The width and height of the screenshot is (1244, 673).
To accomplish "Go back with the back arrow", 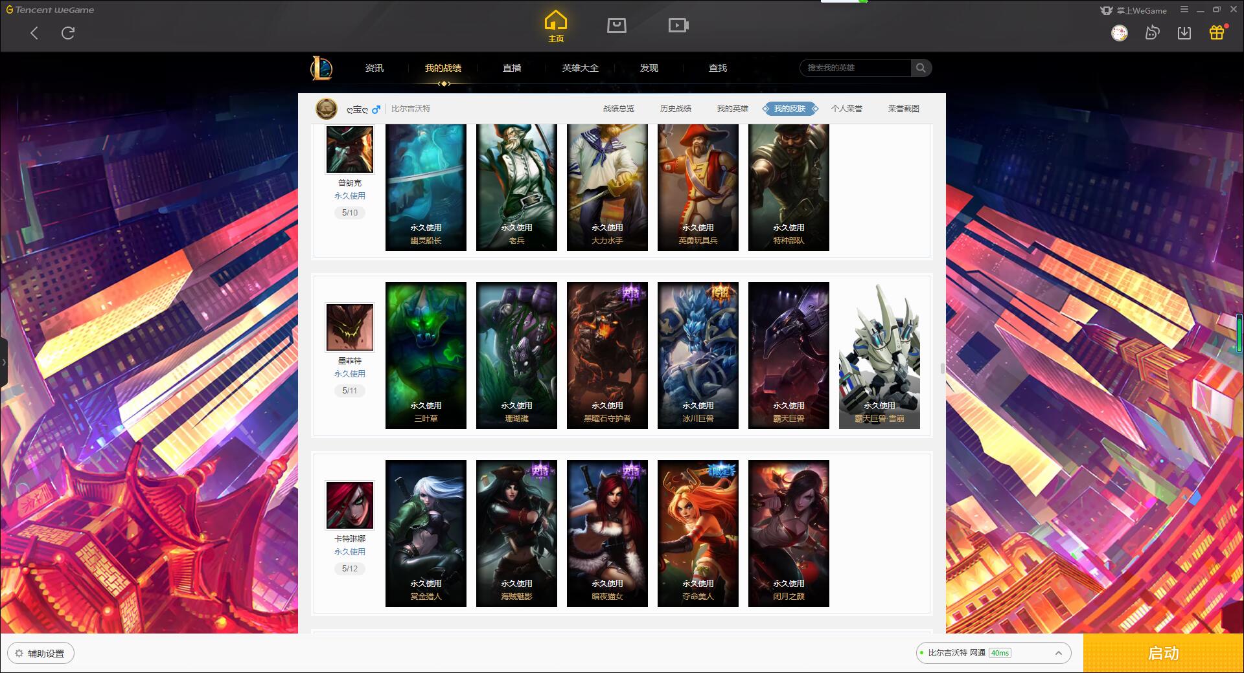I will click(34, 33).
